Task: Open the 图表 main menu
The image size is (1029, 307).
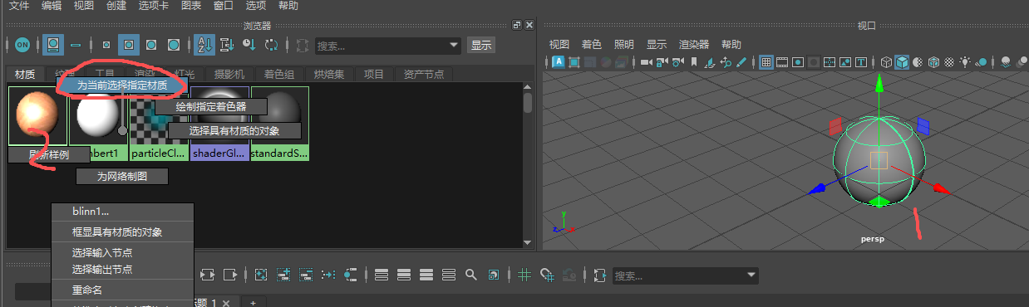Action: click(x=191, y=6)
